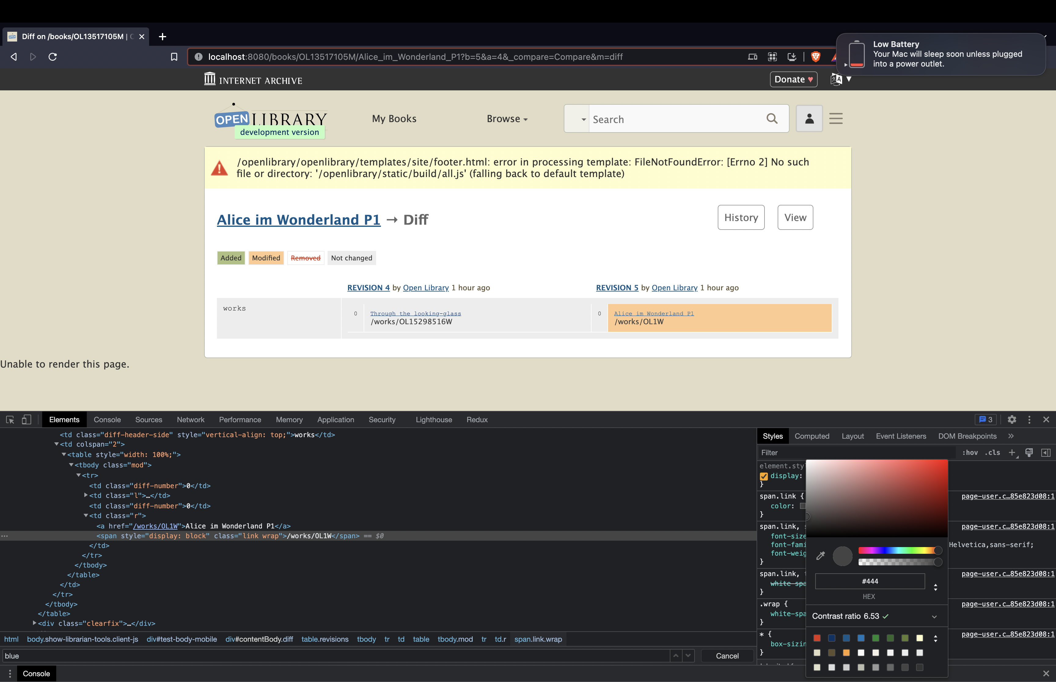Screen dimensions: 1056x682
Task: Open console drawer three-dot menu
Action: [10, 673]
